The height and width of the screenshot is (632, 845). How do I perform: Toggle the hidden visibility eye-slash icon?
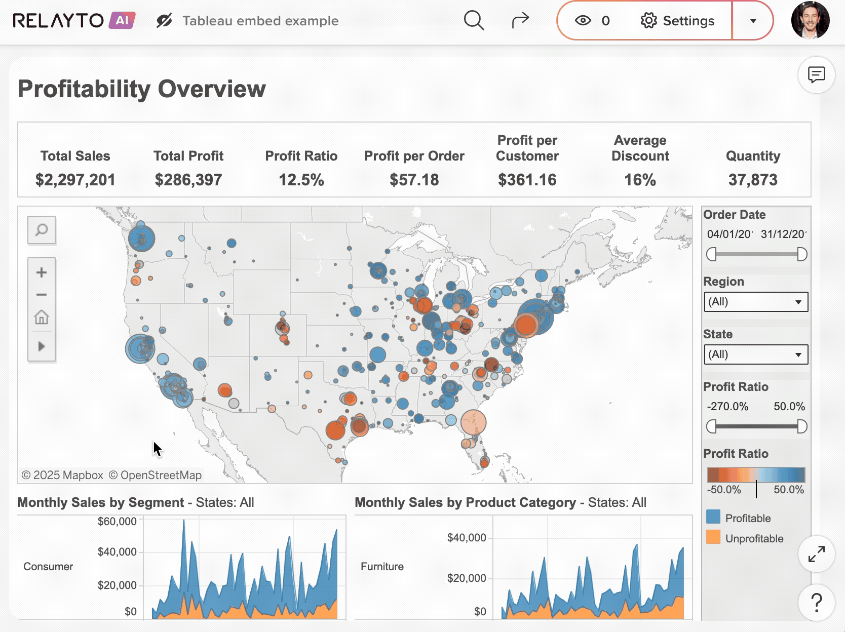coord(164,21)
